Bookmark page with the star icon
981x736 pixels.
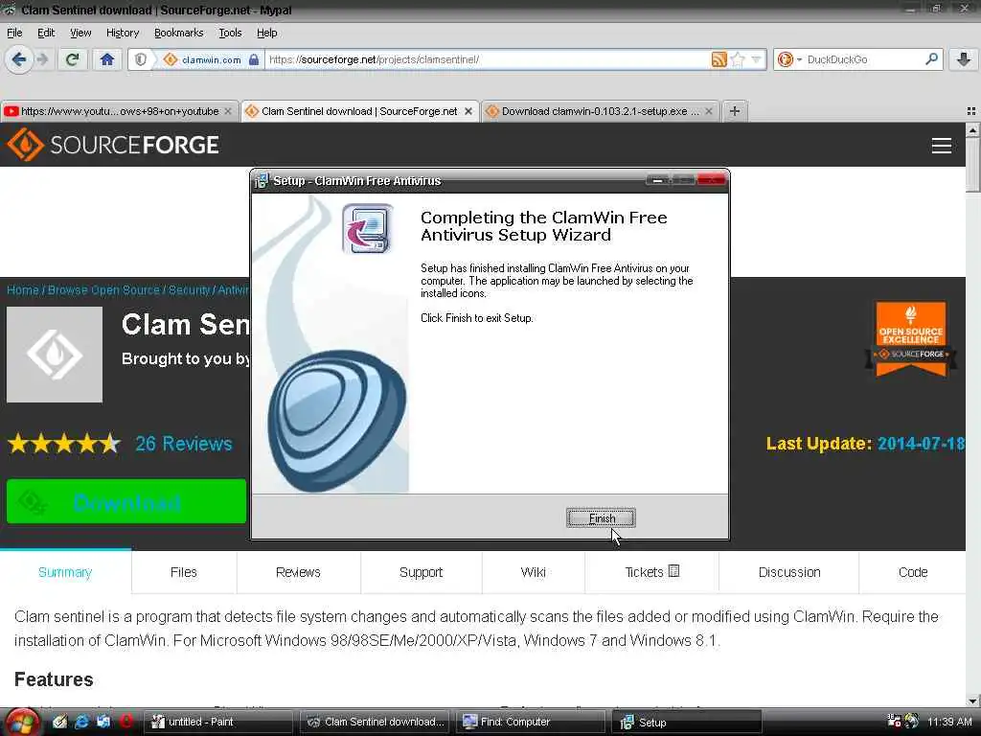[739, 59]
